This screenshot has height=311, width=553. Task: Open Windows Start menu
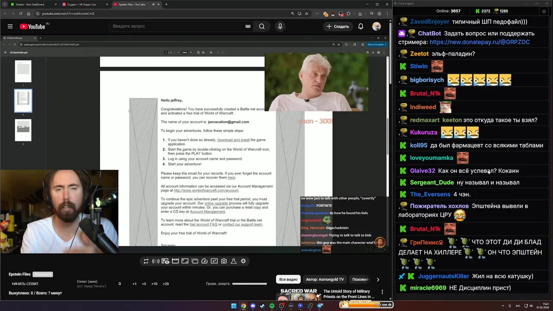234,306
